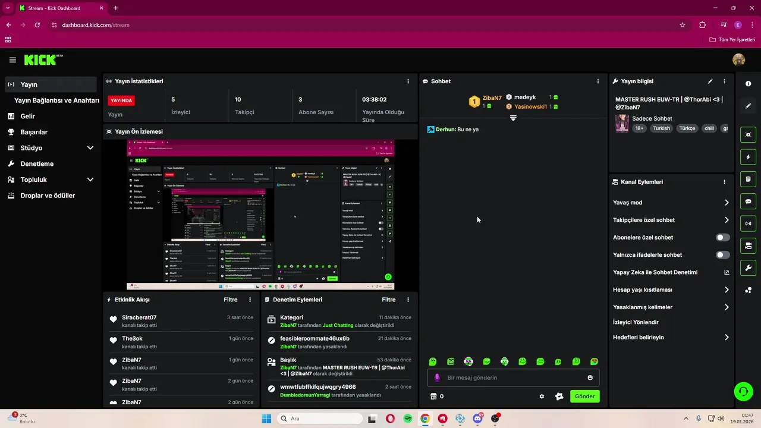Open the emoji picker in message box
This screenshot has width=761, height=428.
[590, 377]
